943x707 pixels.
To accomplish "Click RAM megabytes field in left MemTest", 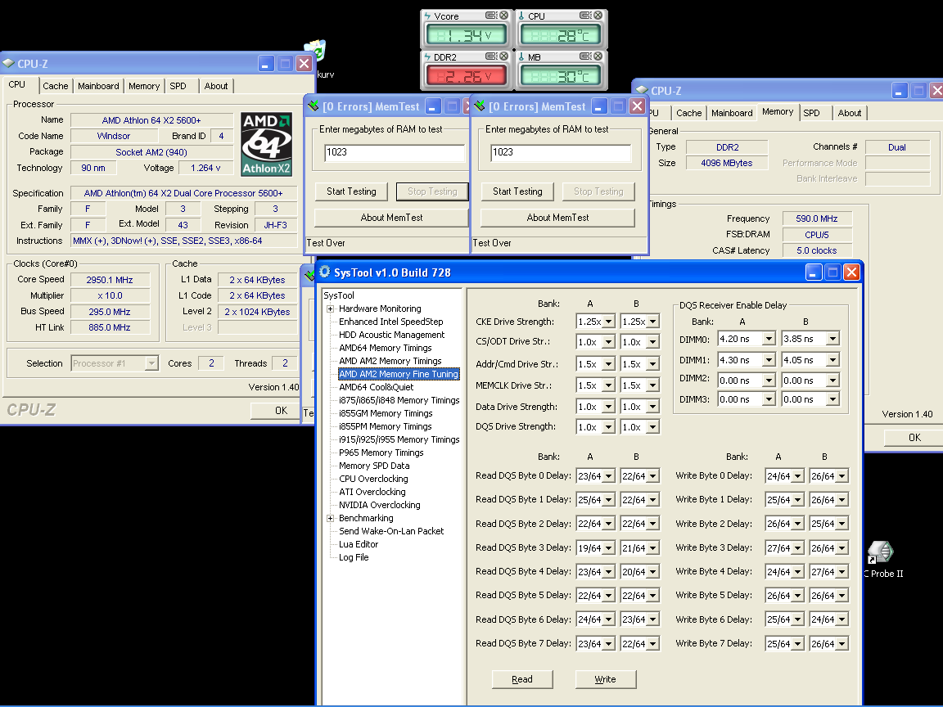I will tap(395, 153).
